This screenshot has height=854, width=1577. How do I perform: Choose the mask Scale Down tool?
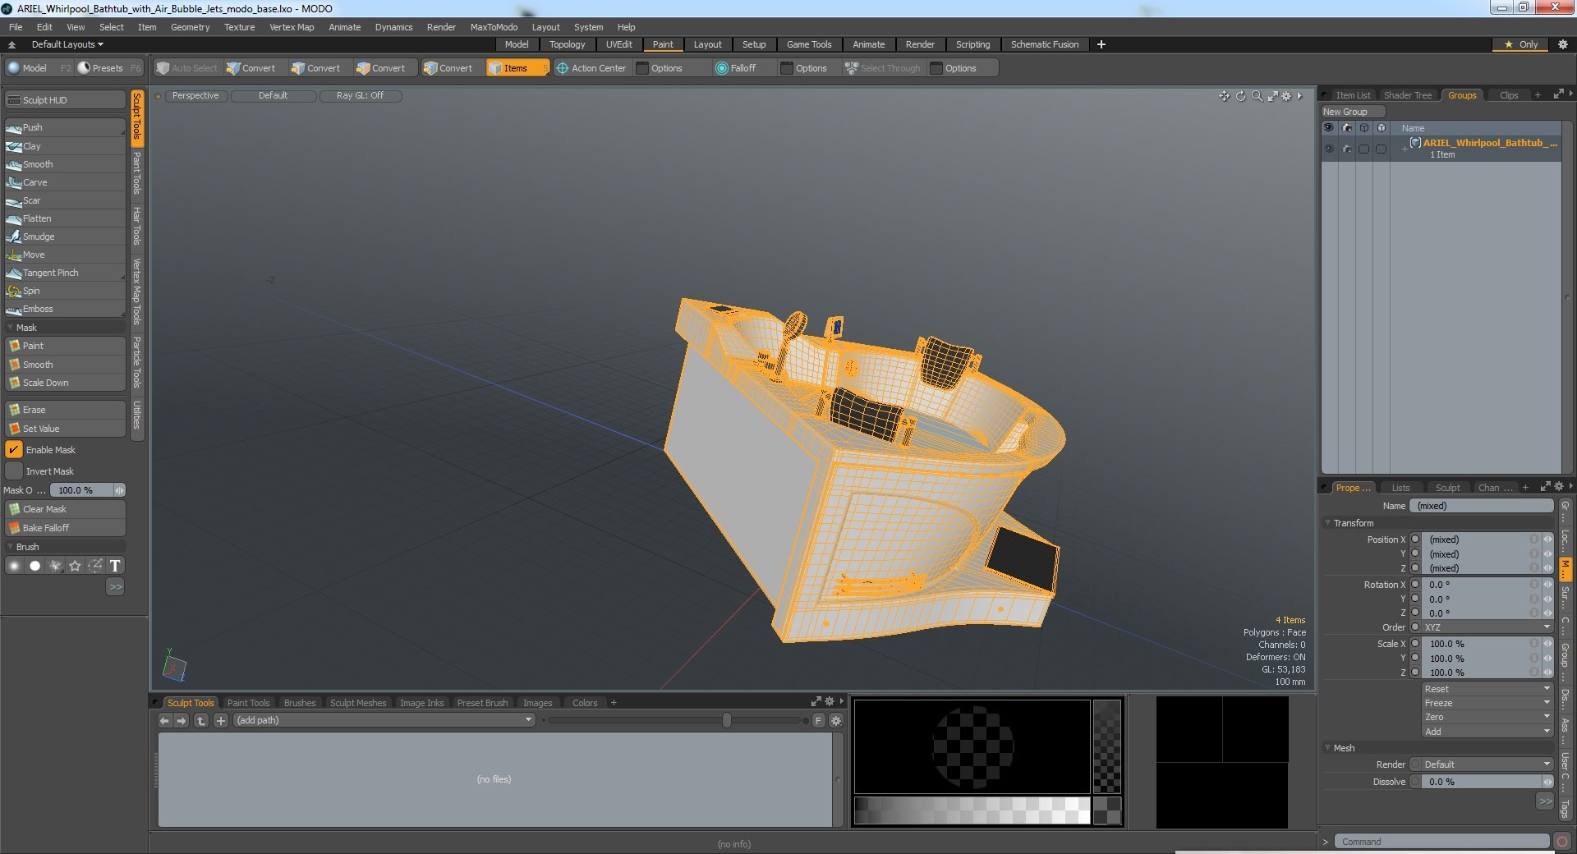click(65, 383)
